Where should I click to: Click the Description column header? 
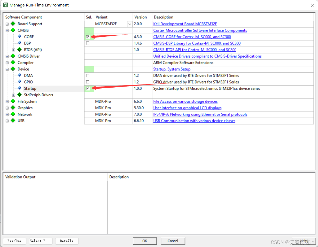coord(164,17)
